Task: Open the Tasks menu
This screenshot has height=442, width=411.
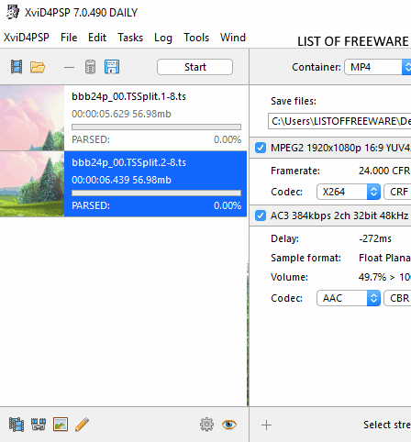Action: (130, 38)
